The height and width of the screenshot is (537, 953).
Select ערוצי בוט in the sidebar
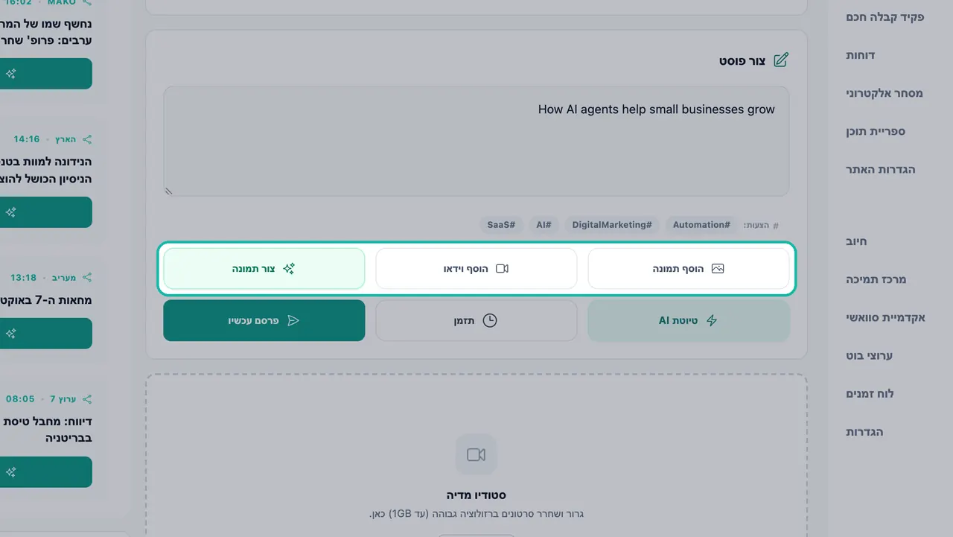coord(870,355)
